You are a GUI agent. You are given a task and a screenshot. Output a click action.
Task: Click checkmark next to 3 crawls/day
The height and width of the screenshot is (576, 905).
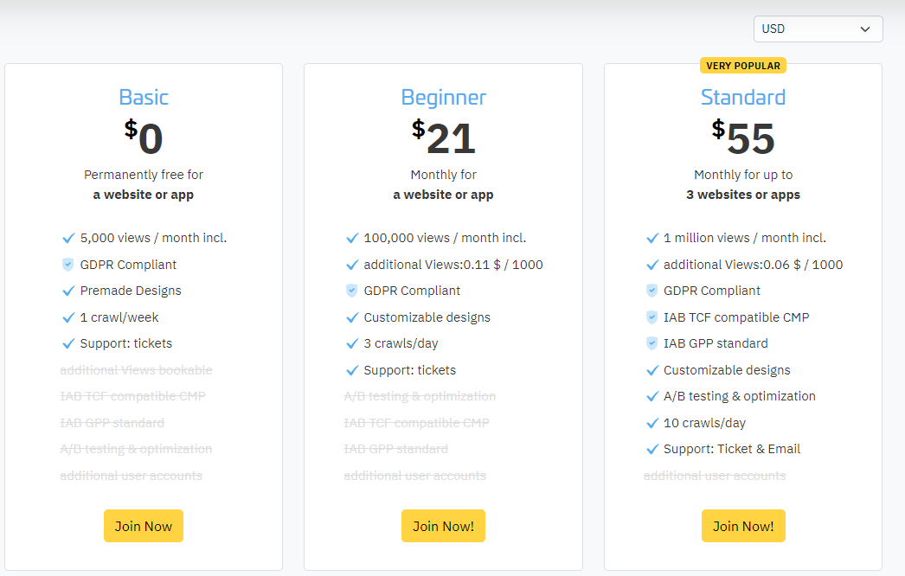tap(352, 343)
